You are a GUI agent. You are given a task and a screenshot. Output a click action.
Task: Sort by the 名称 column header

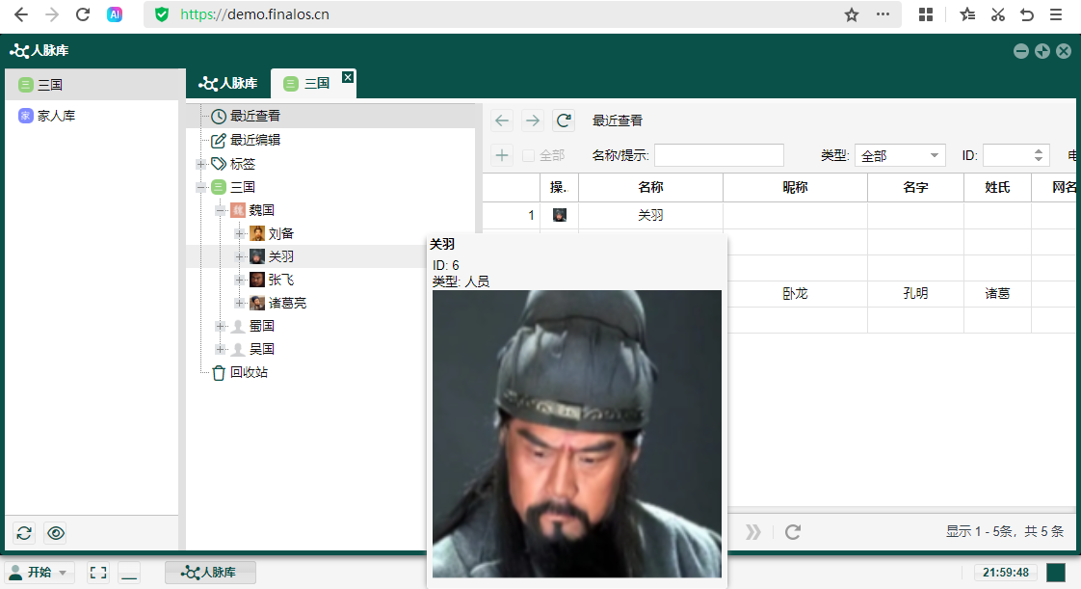click(x=650, y=187)
